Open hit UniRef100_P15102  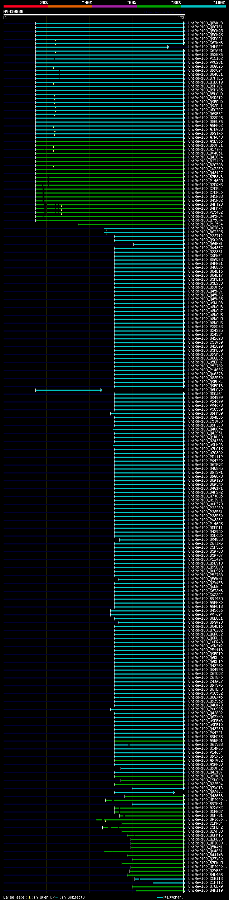205,59
